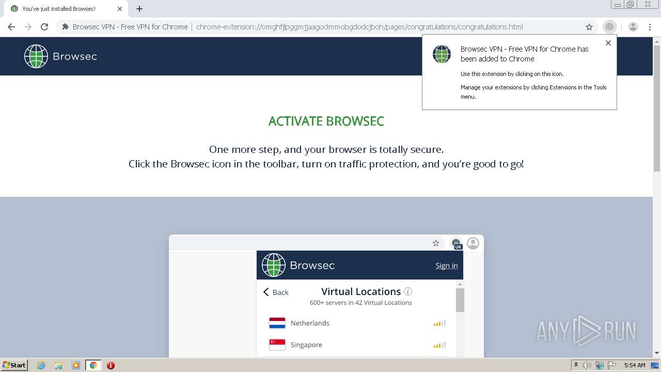Open Chrome's three-dot menu

tap(651, 27)
